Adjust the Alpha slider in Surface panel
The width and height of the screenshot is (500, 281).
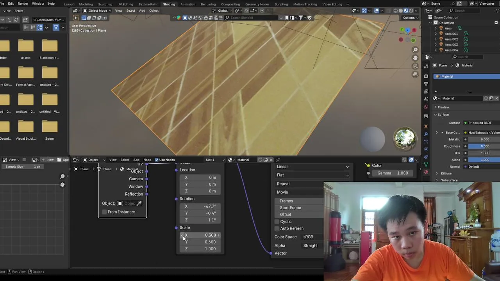pos(484,160)
